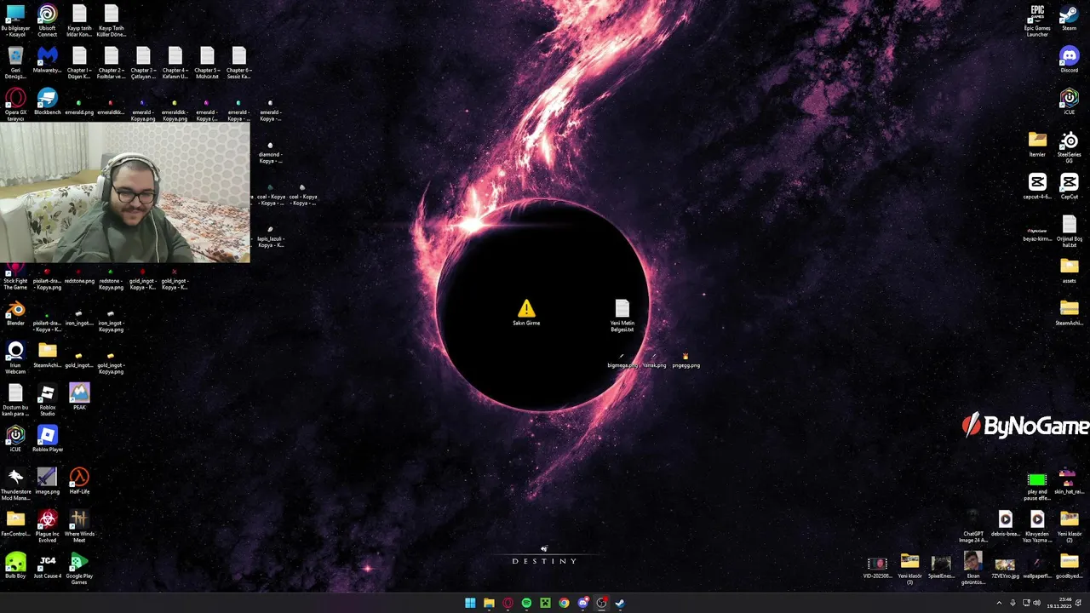Open the Discord desktop shortcut
Viewport: 1090px width, 613px height.
pos(1070,60)
